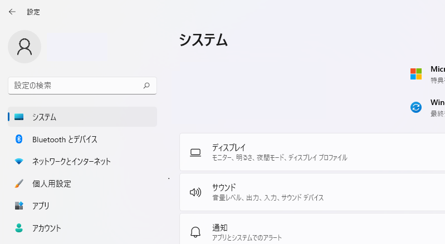Click the network Wi-Fi icon
Viewport: 445px width, 244px height.
(x=19, y=162)
